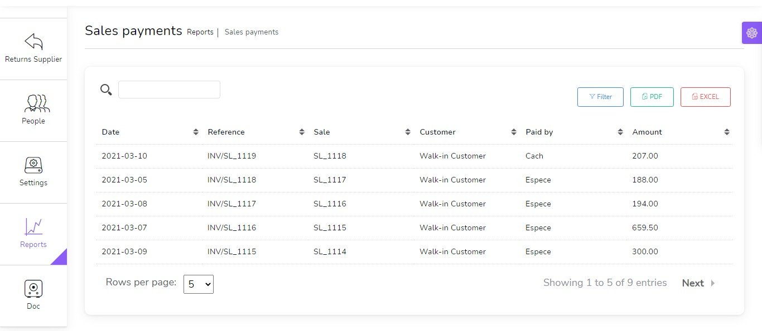Click Reports breadcrumb link
This screenshot has width=762, height=331.
click(x=200, y=32)
